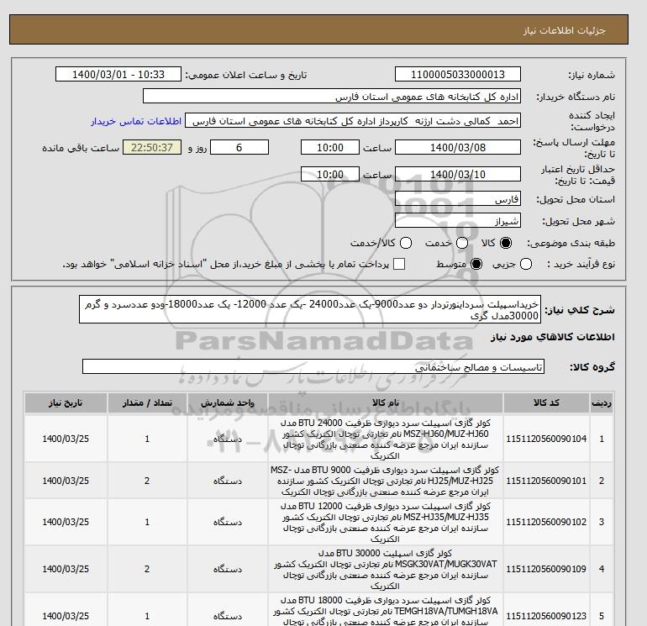Viewport: 647px width, 626px height.
Task: Click product code 1151120560090104
Action: click(x=546, y=439)
